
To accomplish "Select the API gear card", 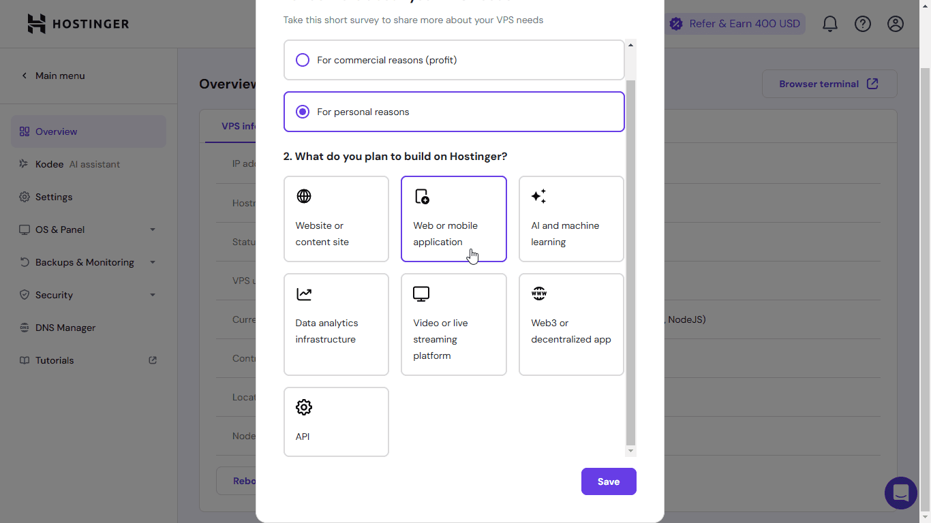I will tap(336, 422).
